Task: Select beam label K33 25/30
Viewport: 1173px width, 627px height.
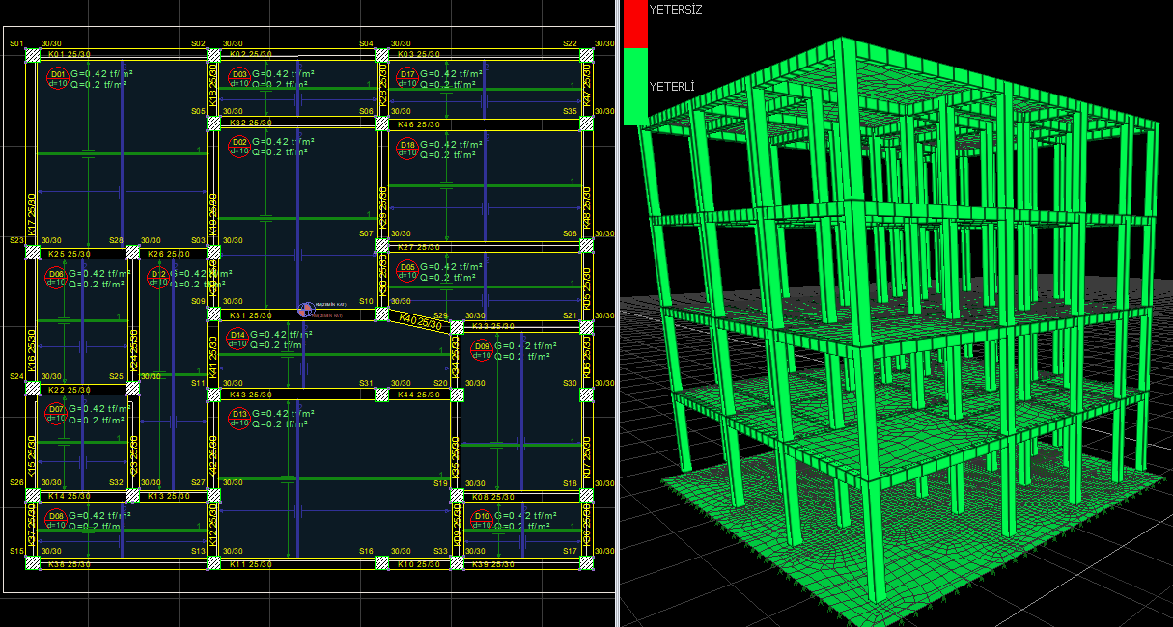Action: click(495, 326)
